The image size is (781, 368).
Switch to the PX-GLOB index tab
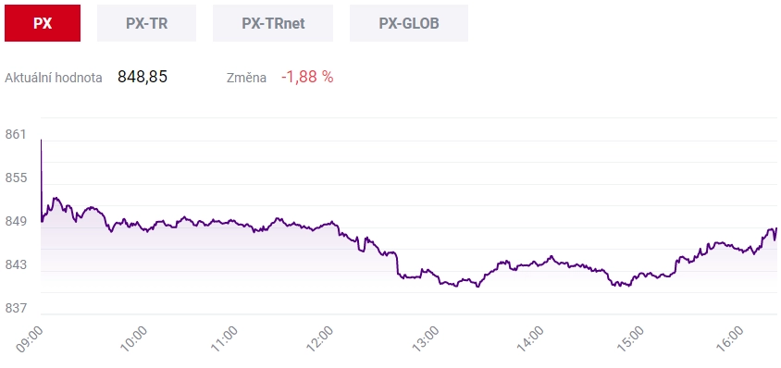click(x=409, y=23)
